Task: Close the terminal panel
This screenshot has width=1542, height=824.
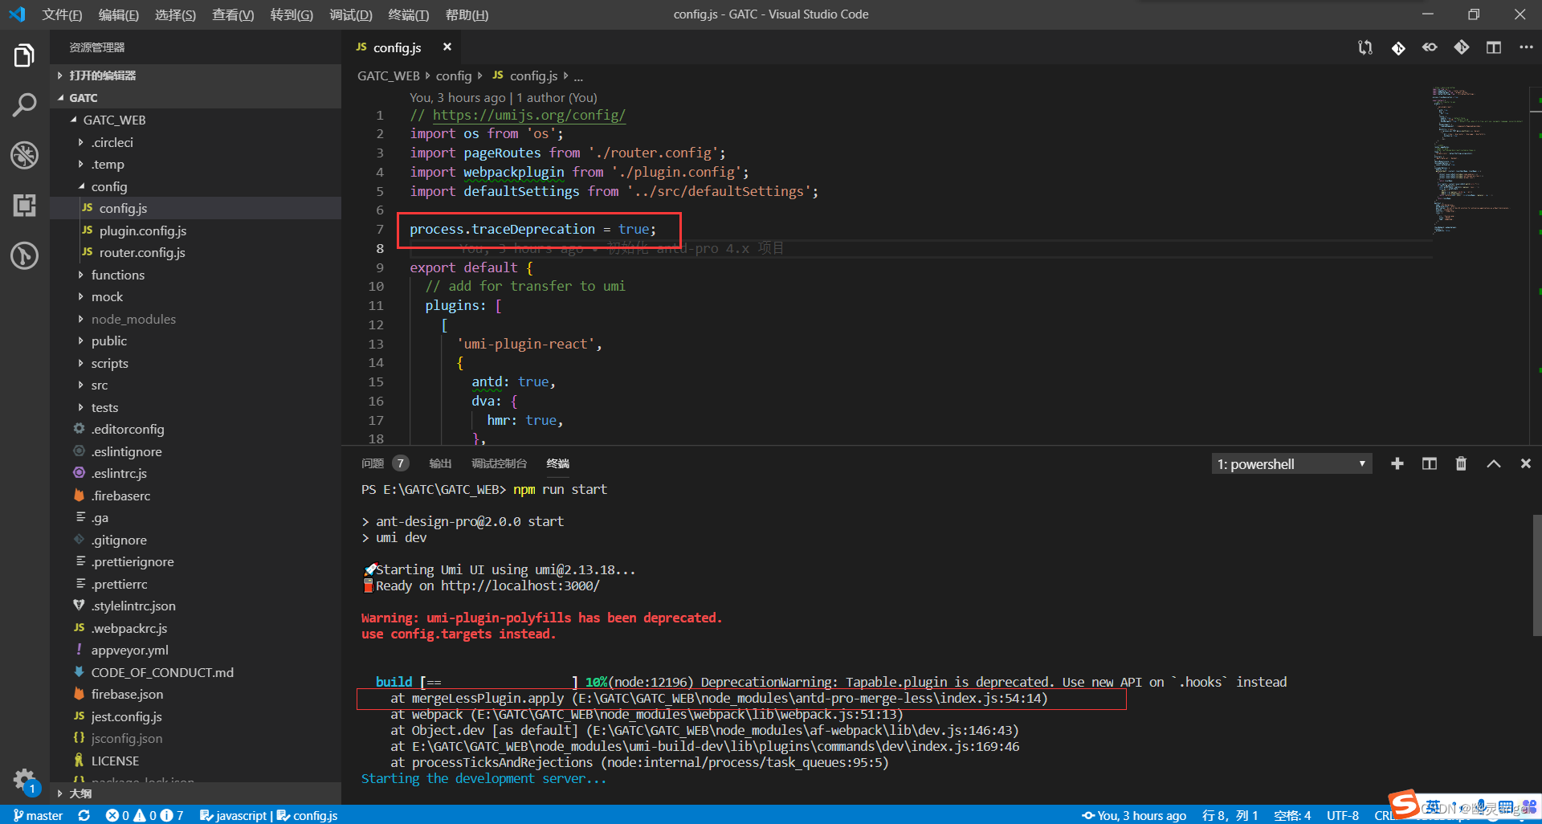Action: coord(1526,463)
